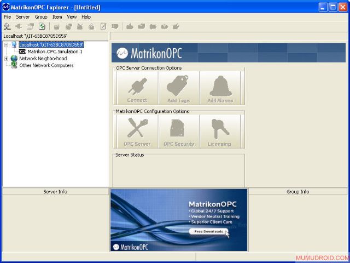Expand the Network Neighborhood node
Image resolution: width=350 pixels, height=263 pixels.
pyautogui.click(x=6, y=59)
